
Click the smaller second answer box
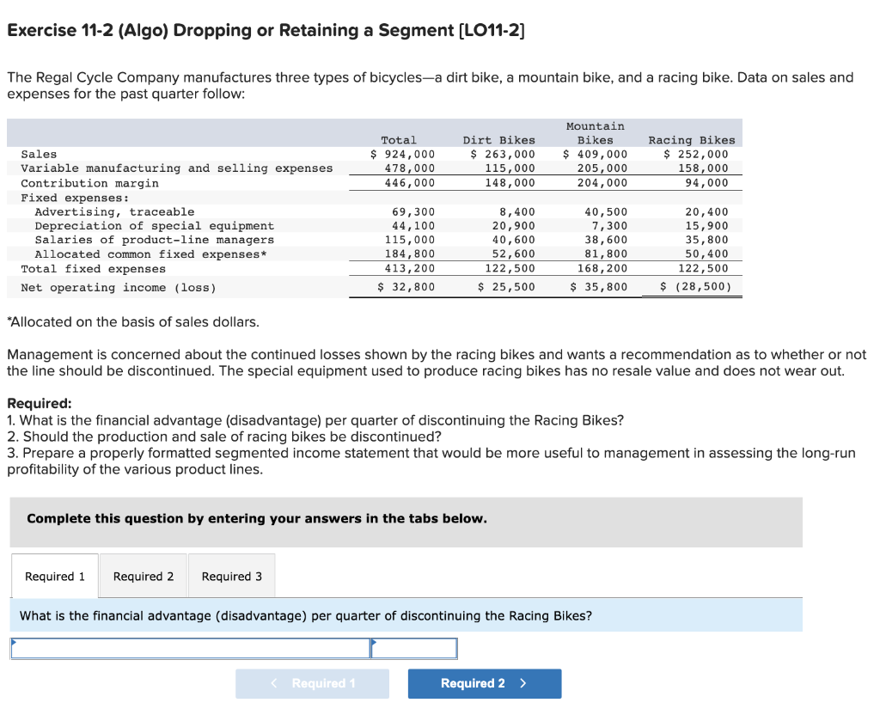point(413,647)
